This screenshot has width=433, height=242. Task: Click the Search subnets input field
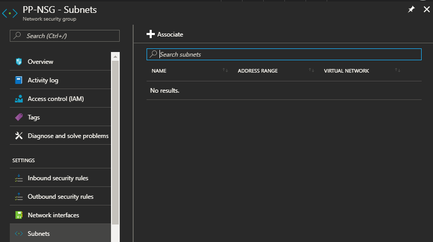(289, 55)
